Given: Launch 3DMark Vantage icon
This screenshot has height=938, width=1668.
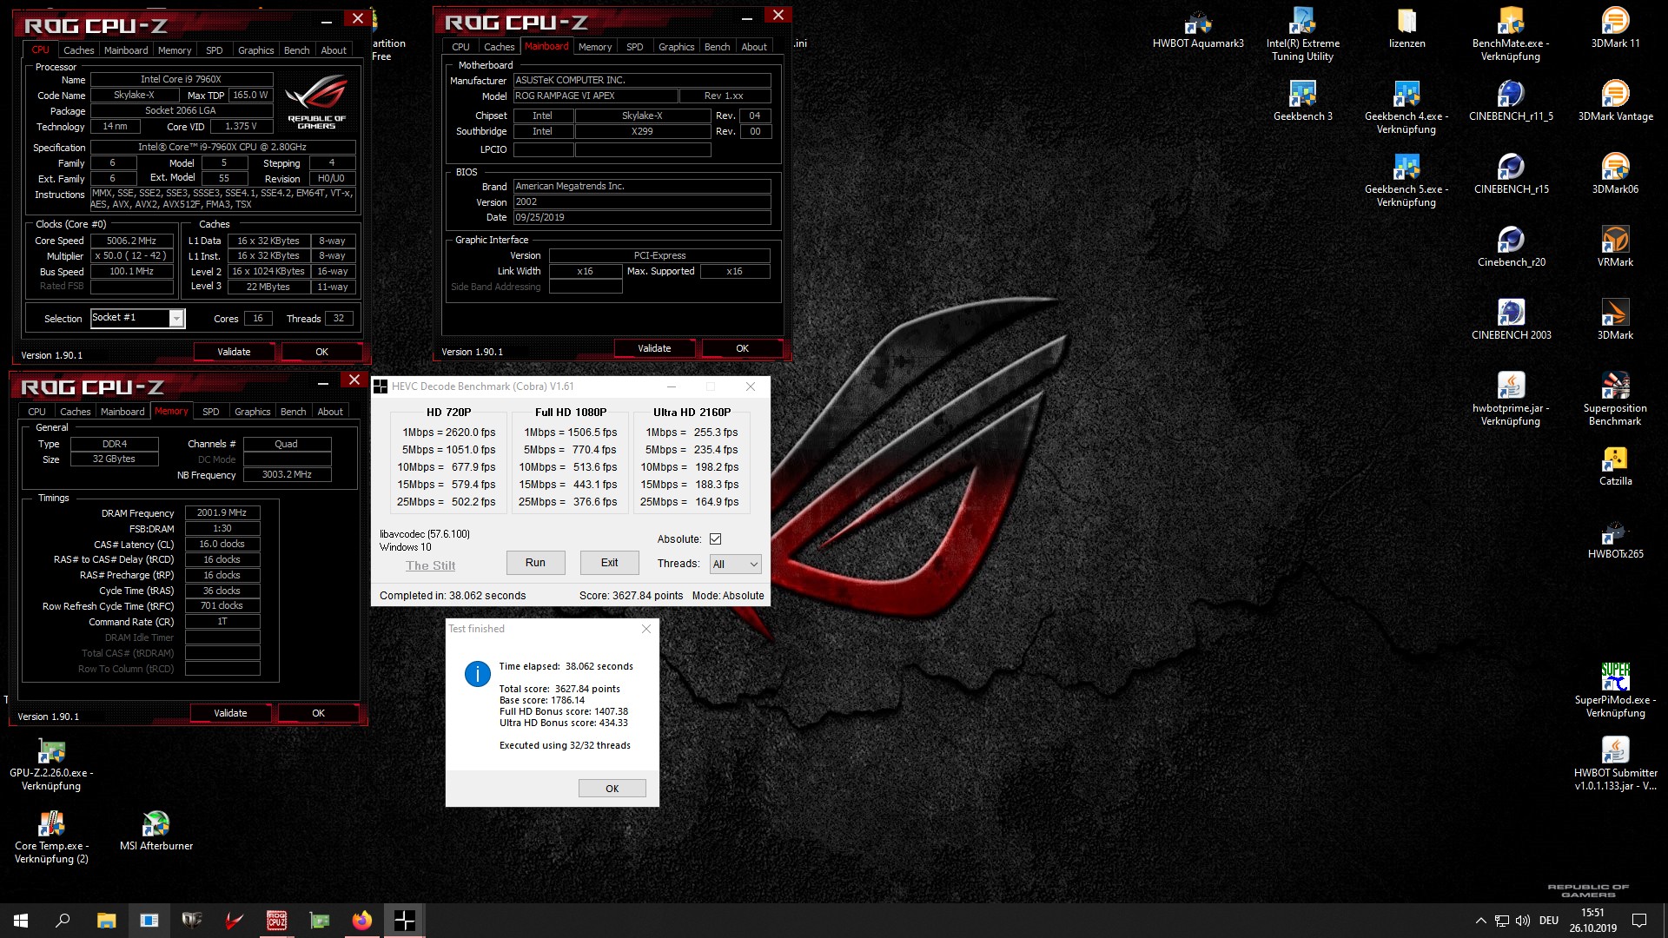Looking at the screenshot, I should pyautogui.click(x=1615, y=102).
